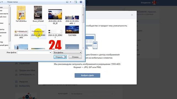This screenshot has height=99, width=177.
Task: Toggle the preview pane icon in dialog toolbar
Action: tap(76, 2)
